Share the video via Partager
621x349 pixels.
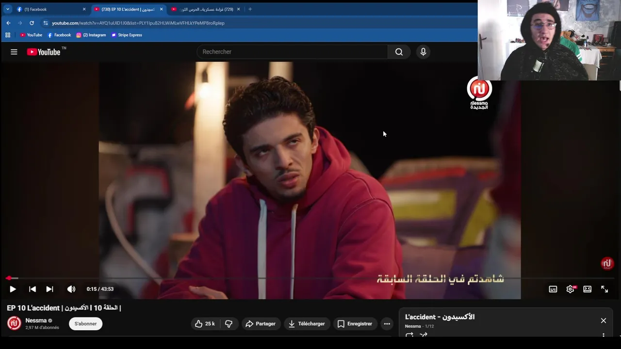click(261, 324)
